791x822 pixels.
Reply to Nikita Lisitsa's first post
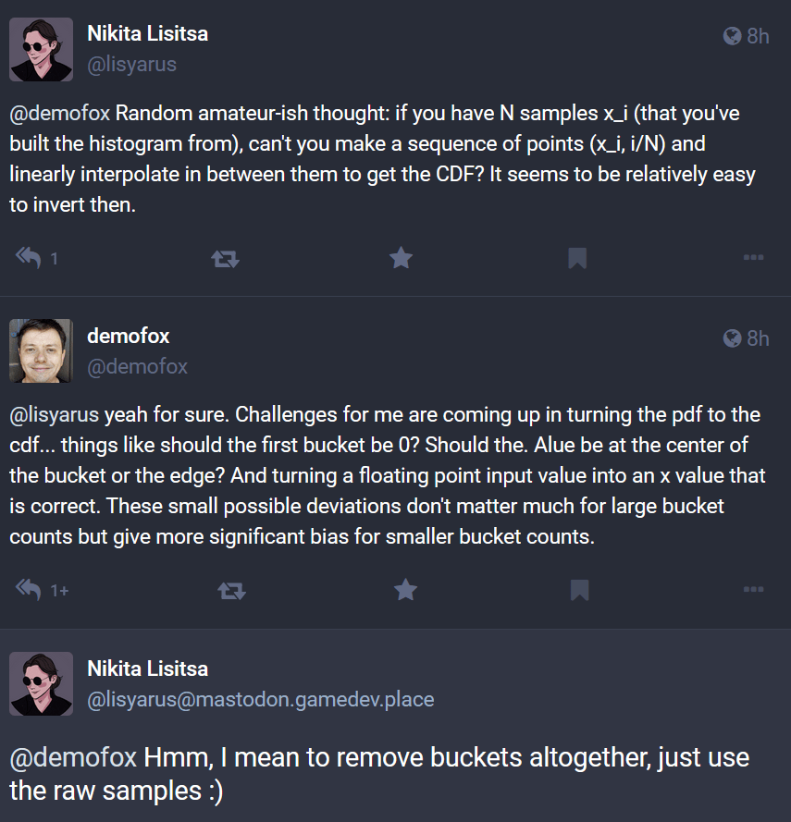pyautogui.click(x=29, y=259)
